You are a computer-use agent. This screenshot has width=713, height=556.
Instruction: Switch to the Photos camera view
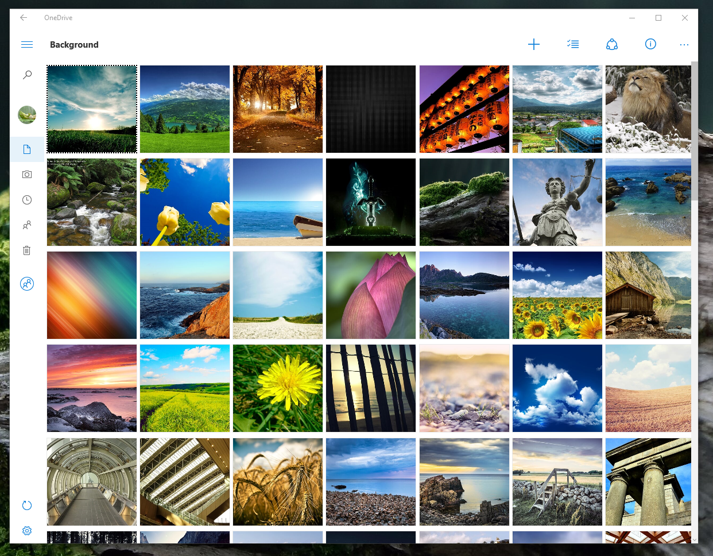26,174
